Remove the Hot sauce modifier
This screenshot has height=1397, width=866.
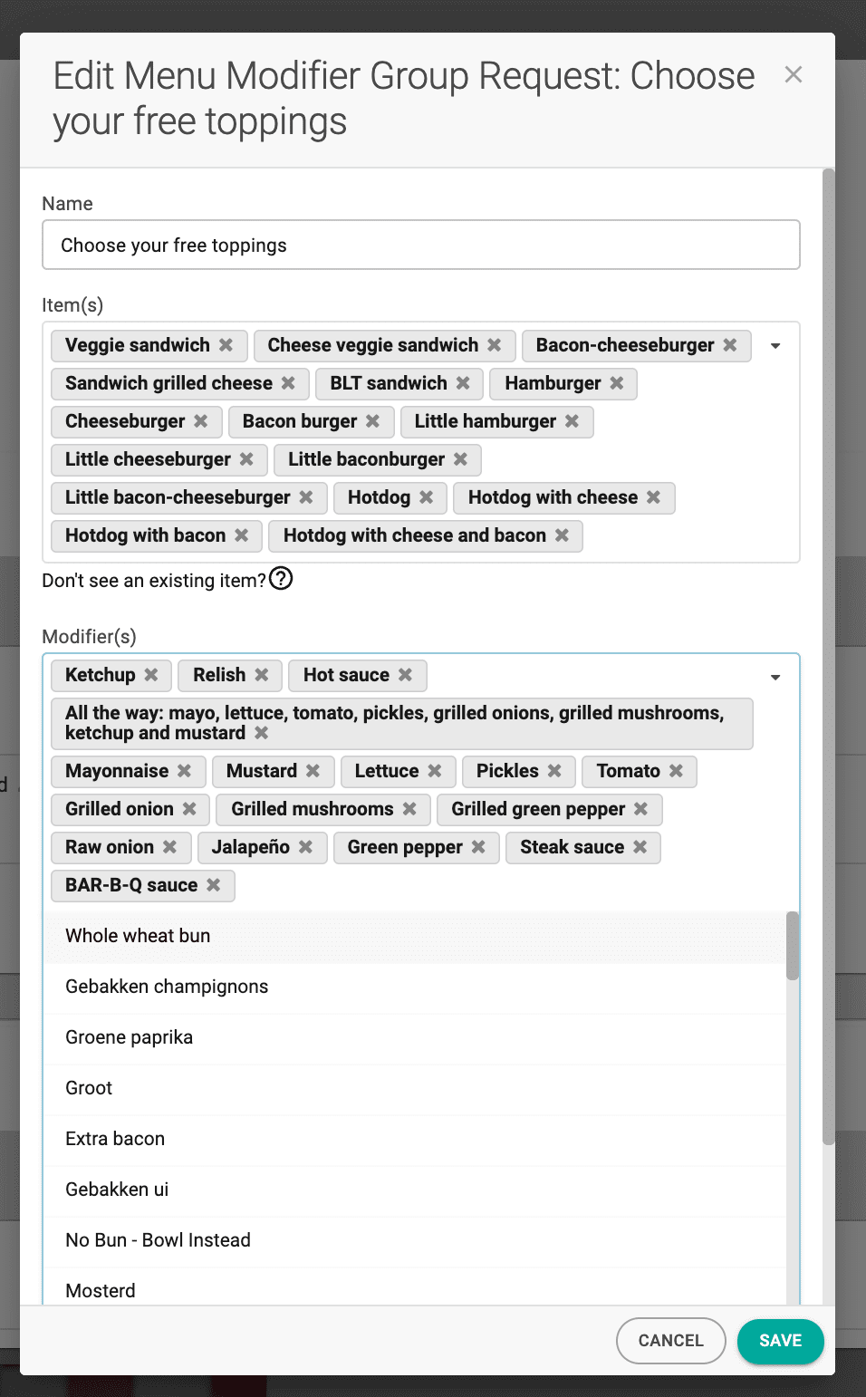[x=405, y=675]
